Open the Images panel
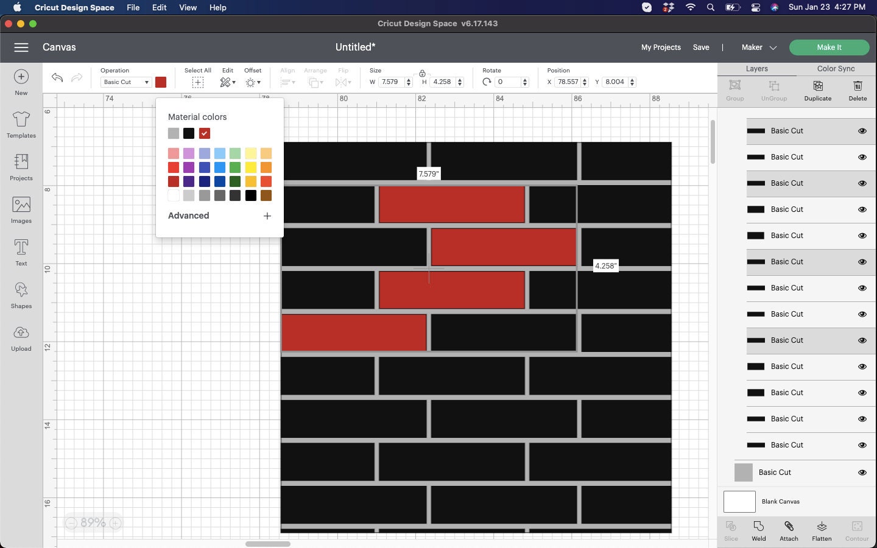877x548 pixels. tap(21, 211)
